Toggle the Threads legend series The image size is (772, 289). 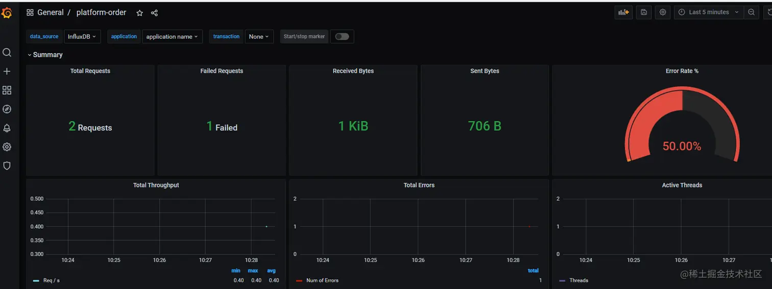click(x=578, y=280)
